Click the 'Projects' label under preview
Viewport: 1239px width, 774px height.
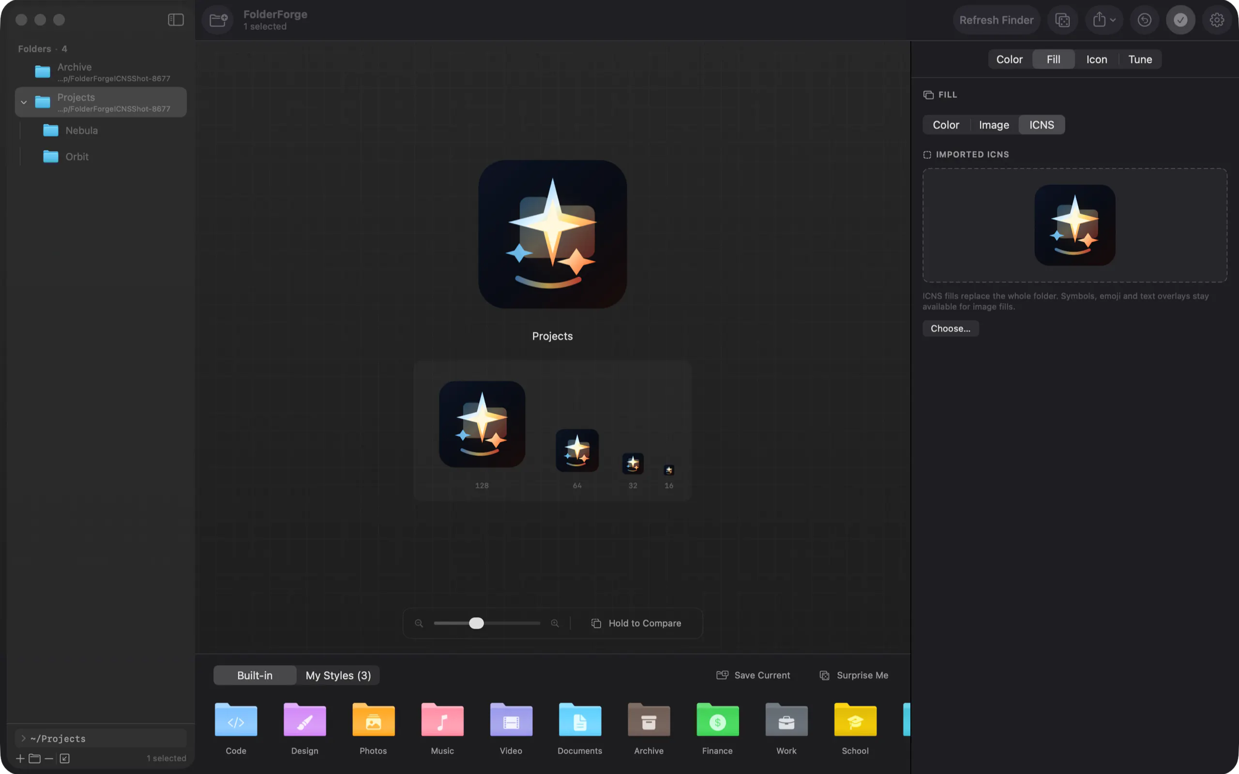tap(552, 336)
